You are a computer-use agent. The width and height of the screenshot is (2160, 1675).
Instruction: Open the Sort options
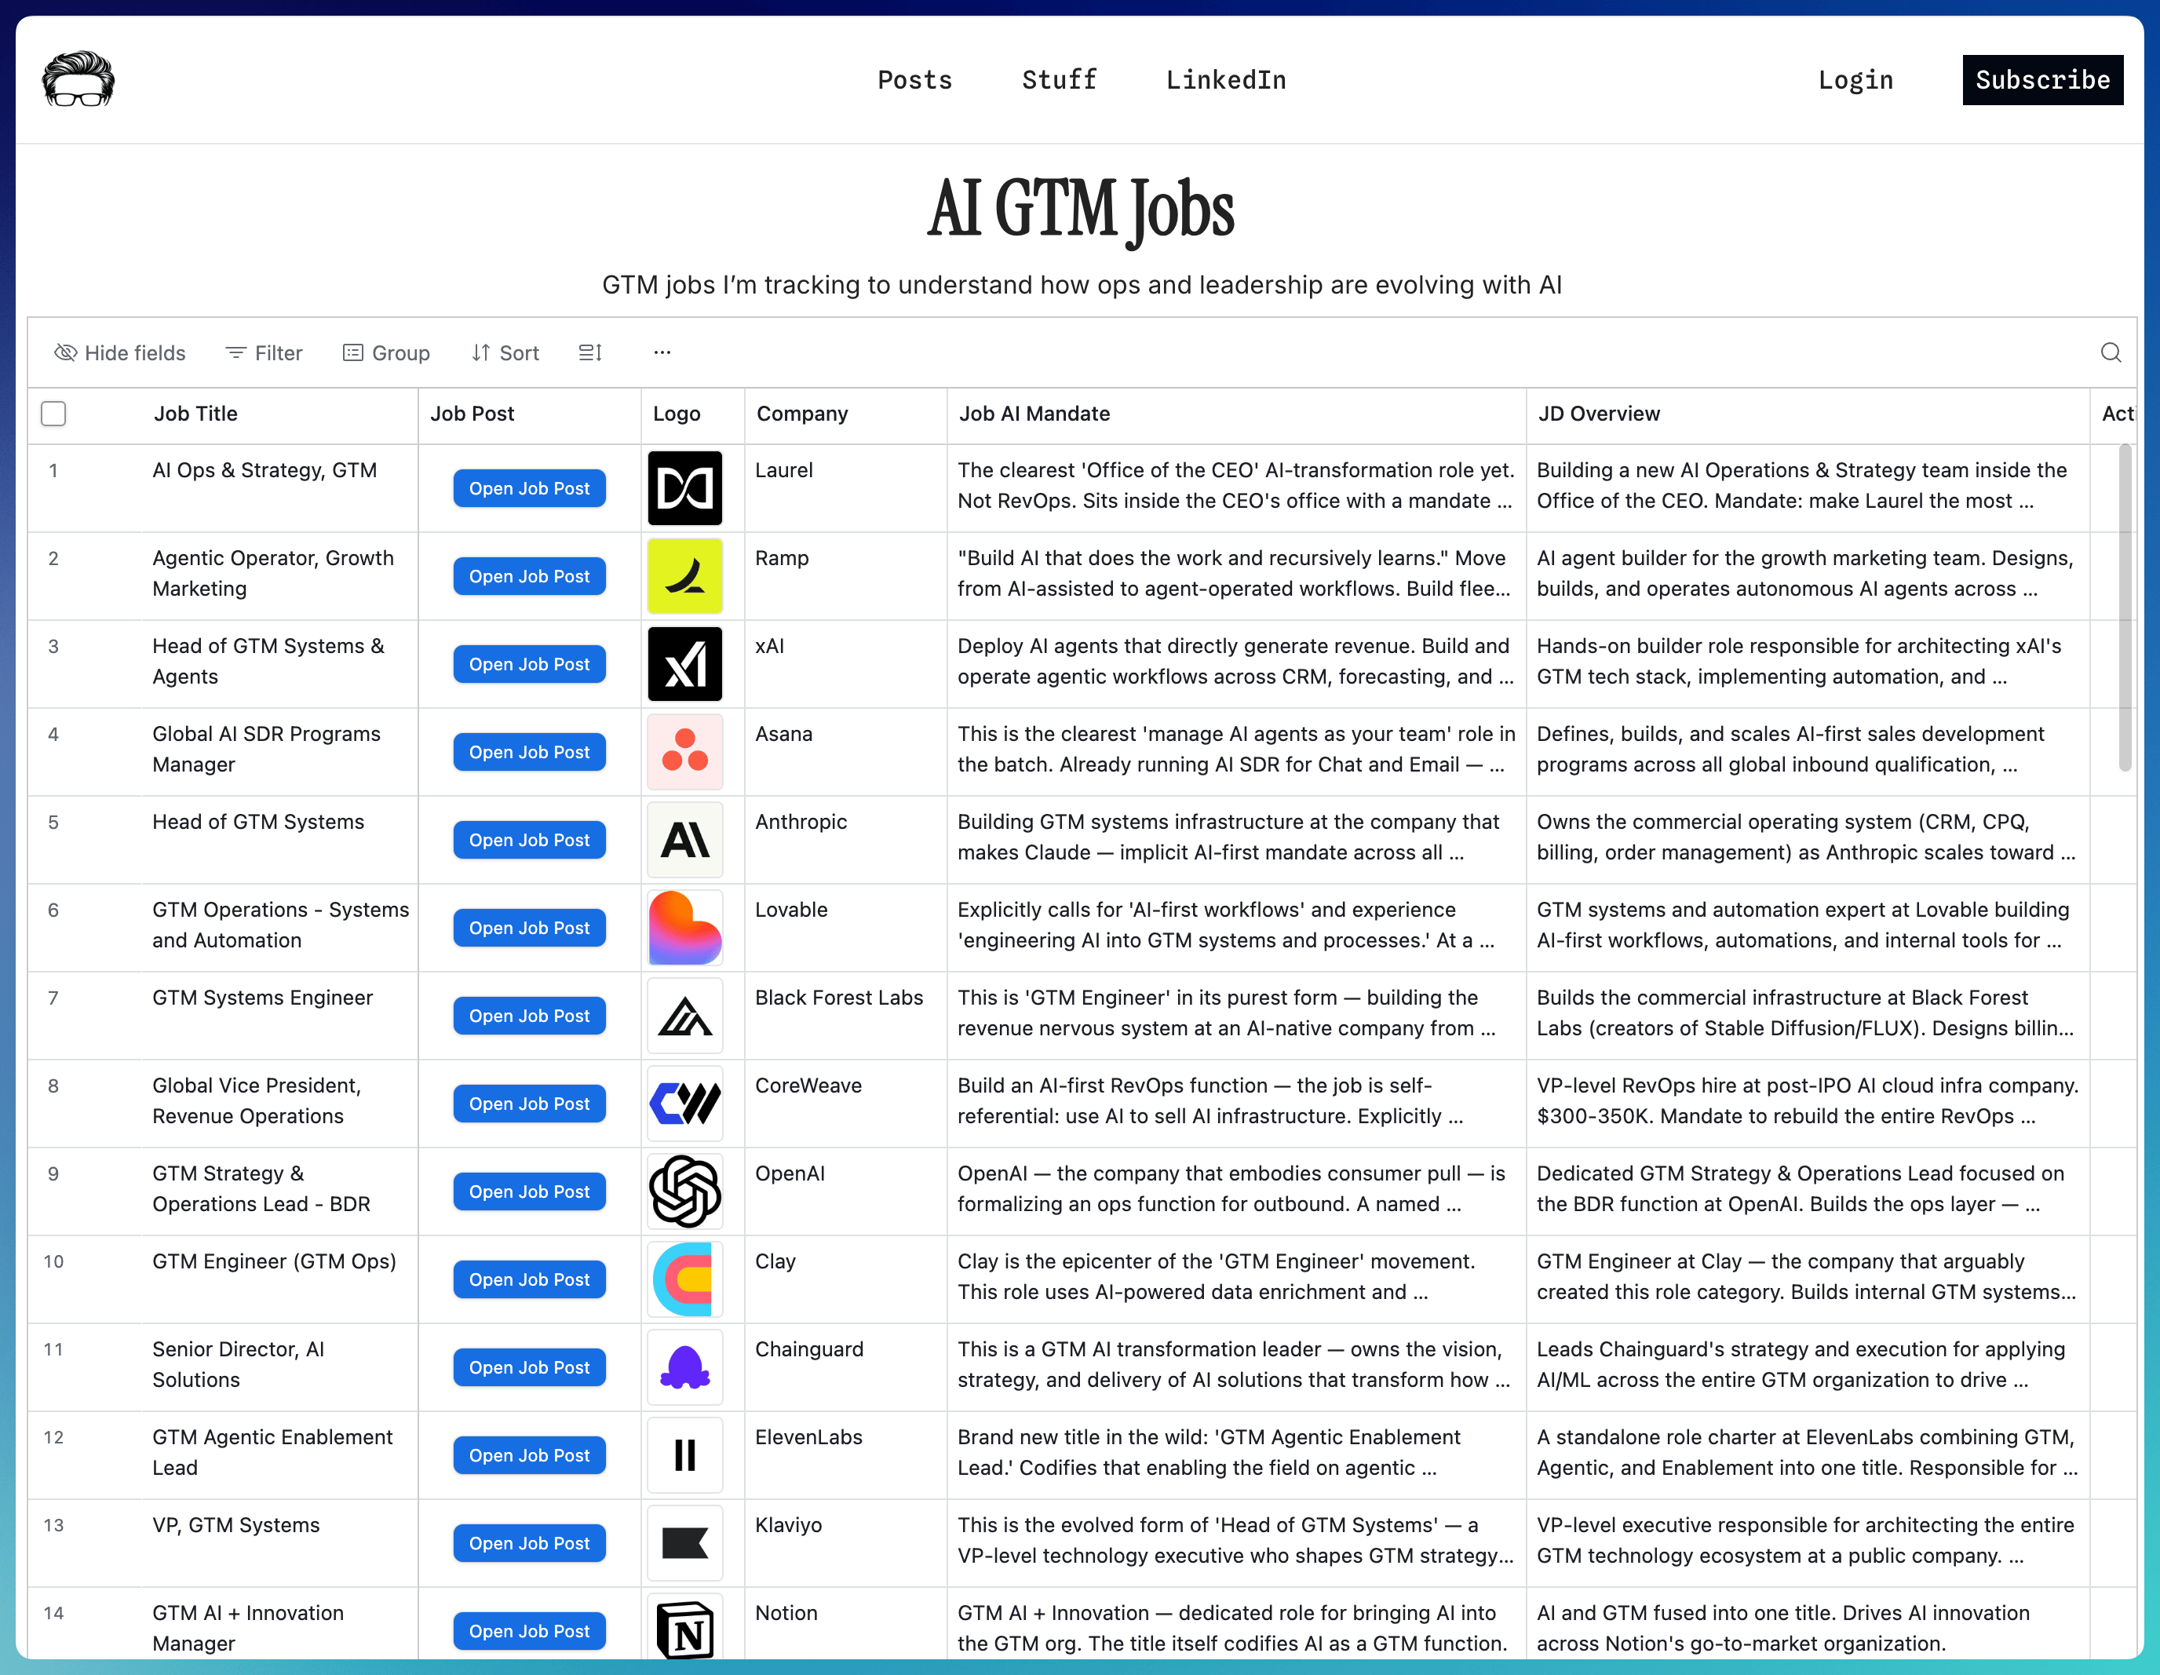point(505,353)
